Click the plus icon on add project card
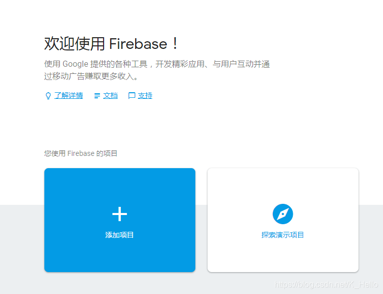Viewport: 383px width, 294px height. tap(119, 214)
